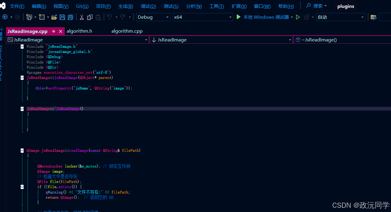Open the Debug configuration dropdown
The image size is (391, 212).
point(153,17)
